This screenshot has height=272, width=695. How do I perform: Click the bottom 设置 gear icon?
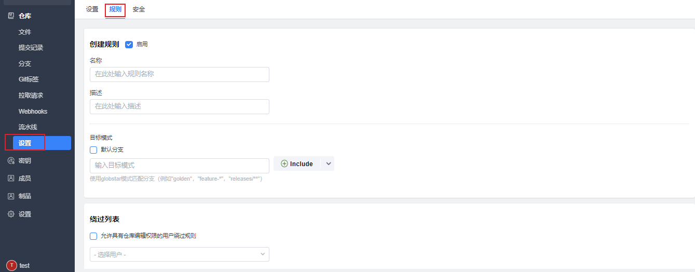coord(11,214)
